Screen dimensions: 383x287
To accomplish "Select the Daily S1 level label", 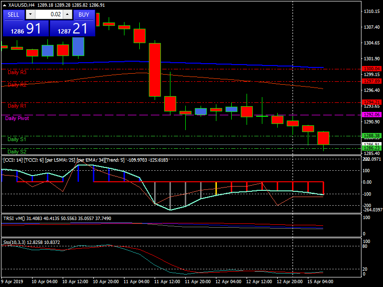I will [17, 139].
